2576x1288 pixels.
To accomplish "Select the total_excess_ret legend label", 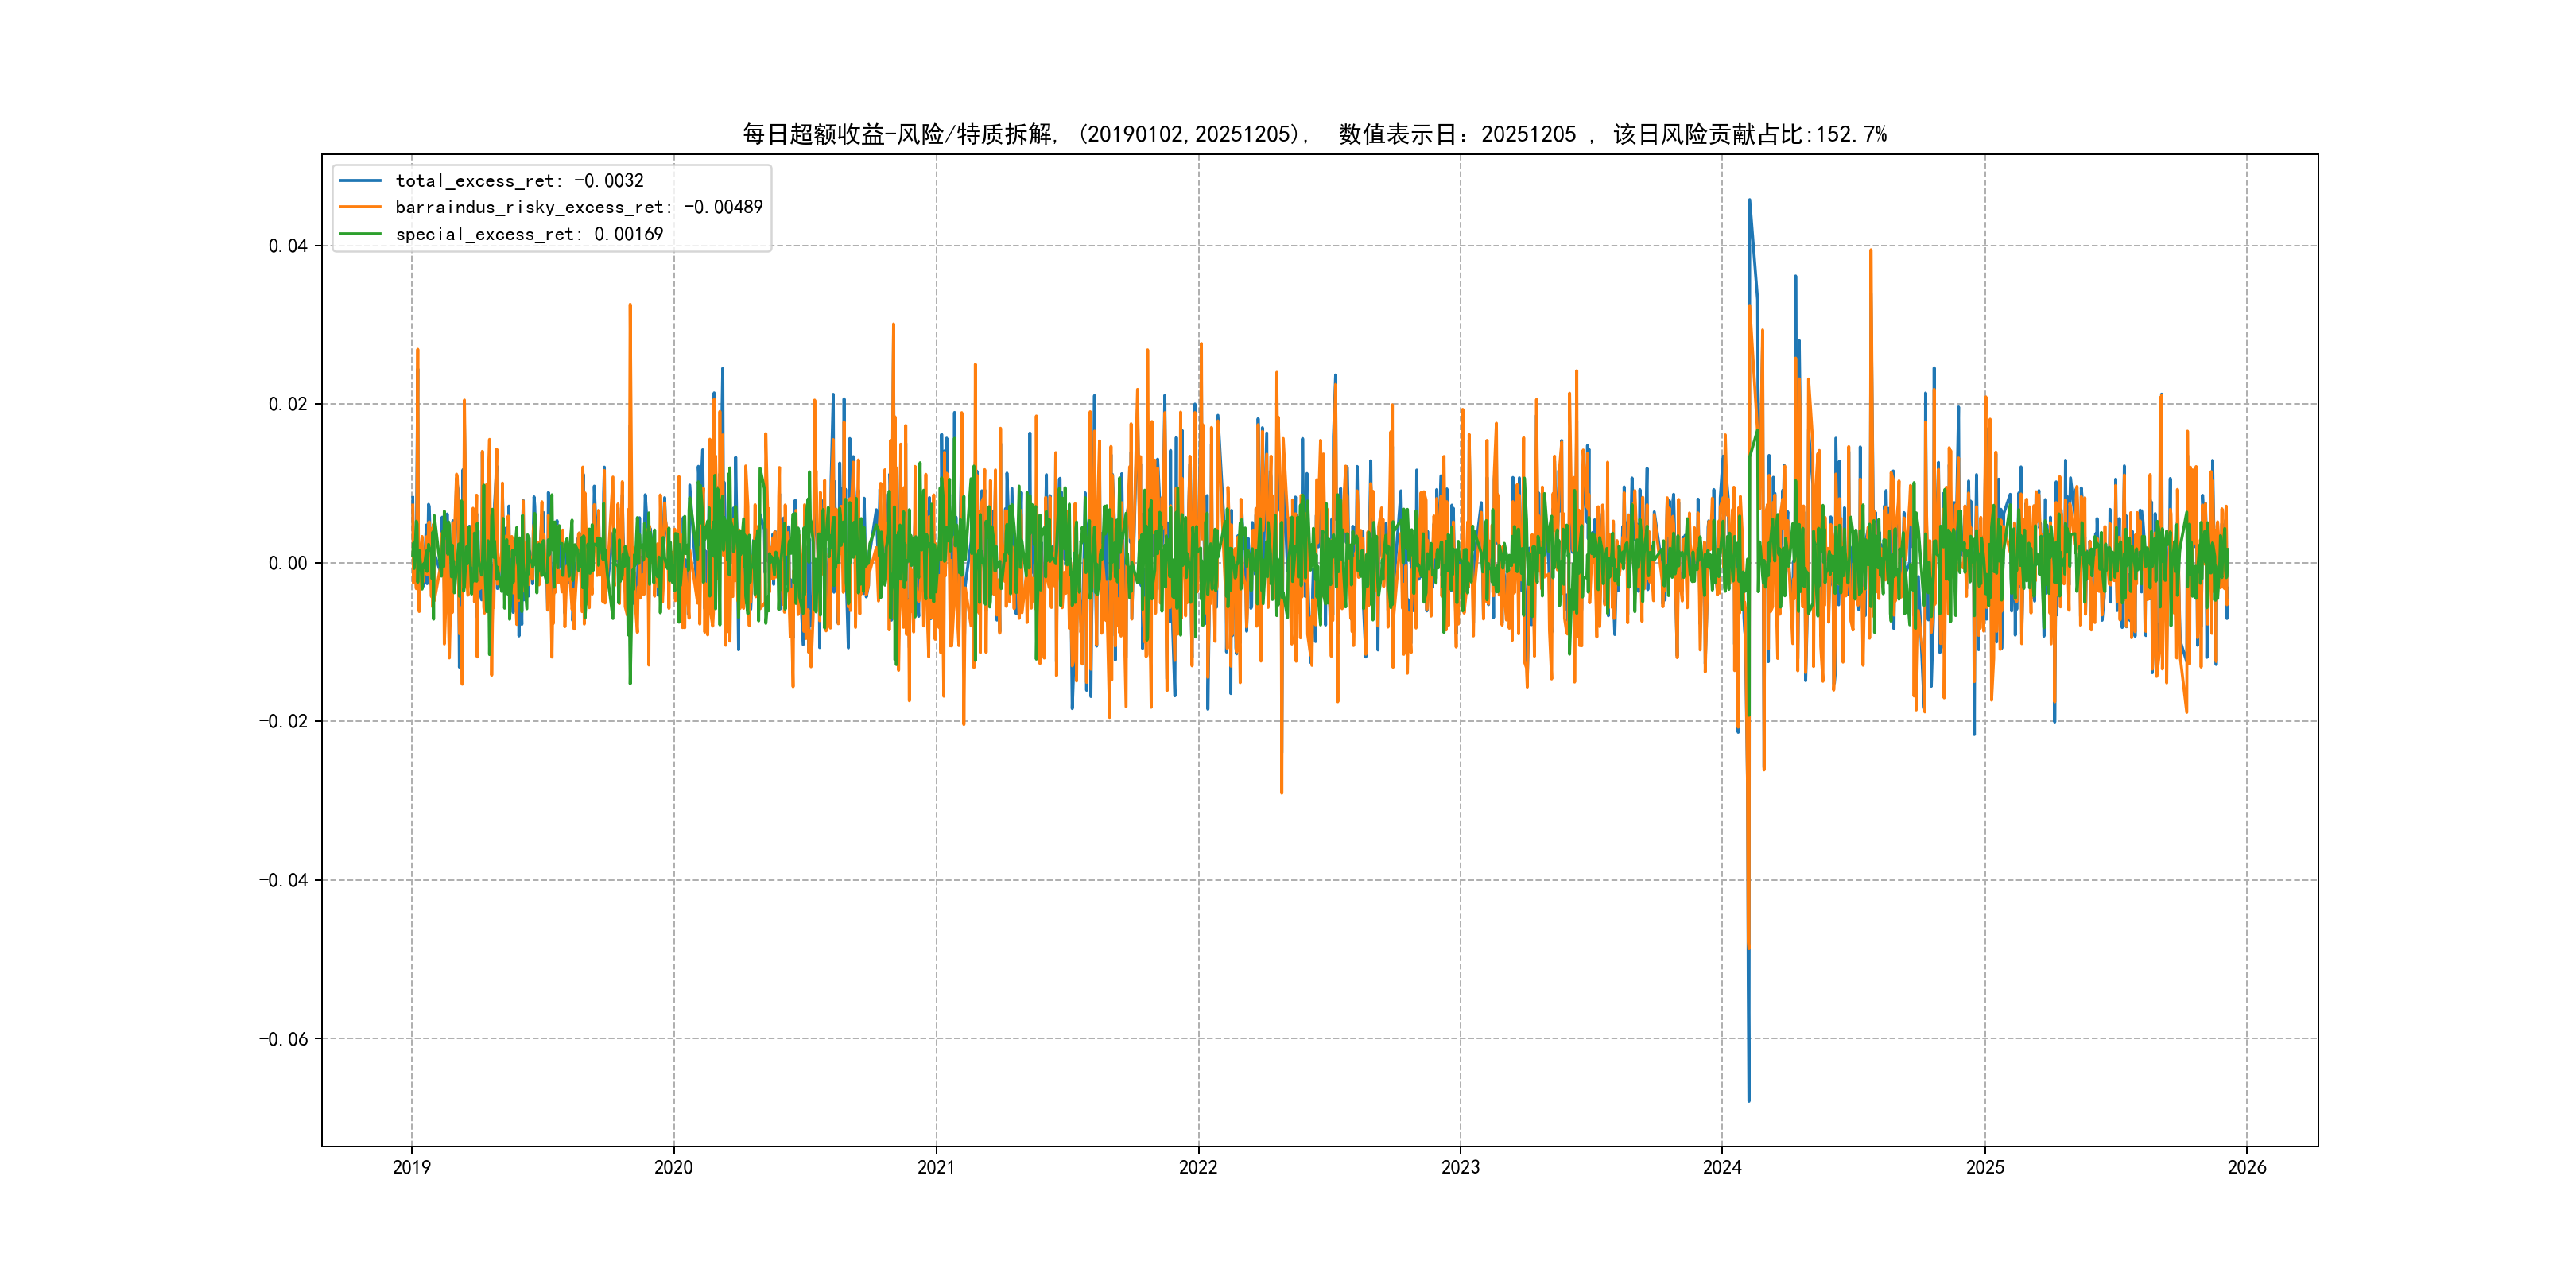I will click(x=519, y=181).
